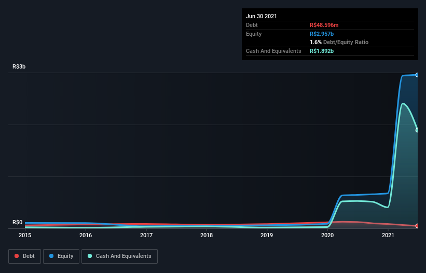Click the Debt label in tooltip
Viewport: 426px width, 273px height.
(x=252, y=25)
